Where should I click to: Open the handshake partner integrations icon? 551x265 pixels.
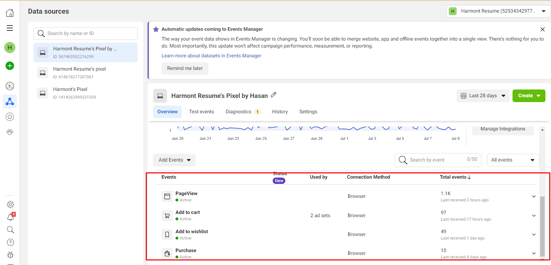click(x=10, y=132)
